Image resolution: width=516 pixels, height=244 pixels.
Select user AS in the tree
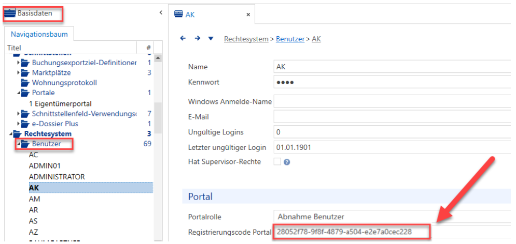(33, 221)
